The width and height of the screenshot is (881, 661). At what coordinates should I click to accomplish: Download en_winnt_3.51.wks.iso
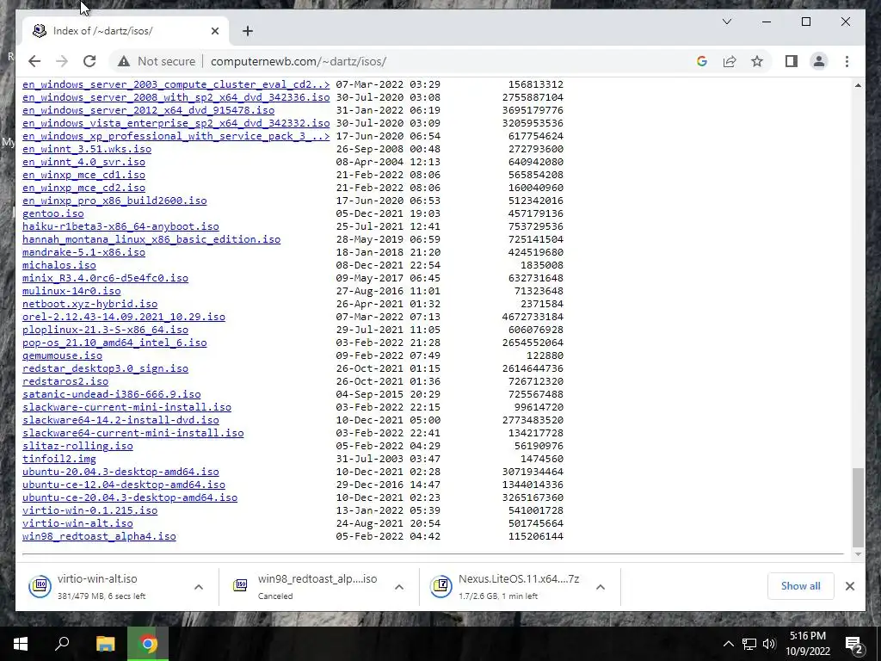point(87,149)
